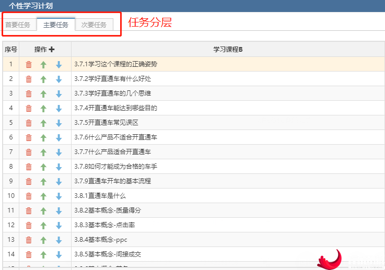Move row 3 down

click(59, 94)
